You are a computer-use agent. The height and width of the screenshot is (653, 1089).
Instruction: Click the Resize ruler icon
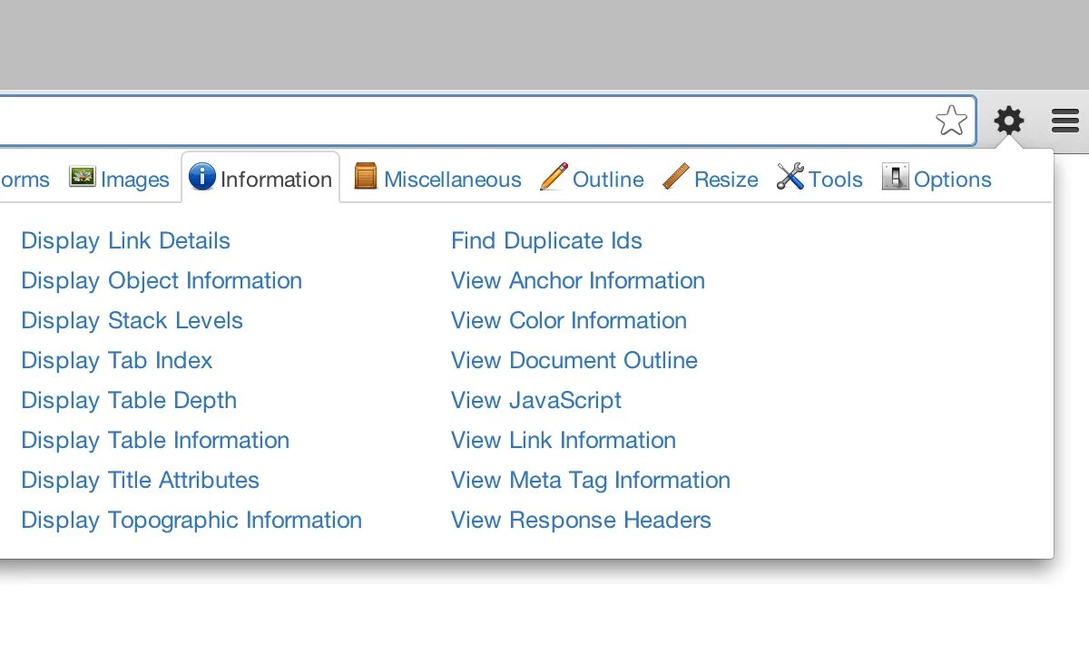(676, 177)
